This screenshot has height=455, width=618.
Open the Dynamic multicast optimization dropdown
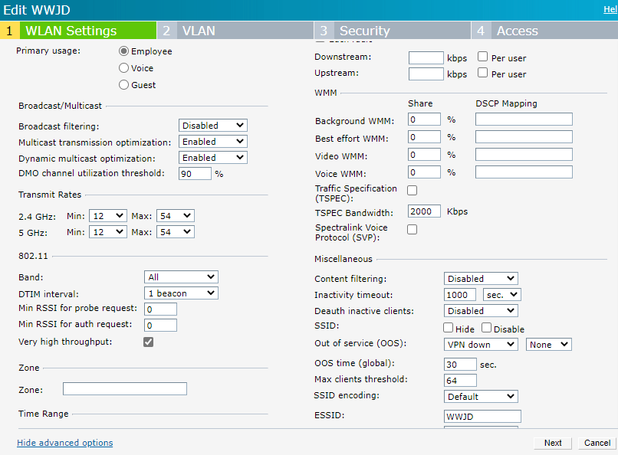pyautogui.click(x=212, y=157)
